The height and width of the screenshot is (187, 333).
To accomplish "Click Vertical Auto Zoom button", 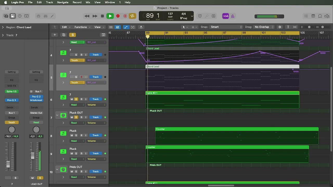I will click(288, 27).
